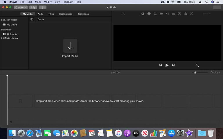223x139 pixels.
Task: Select the cropping tool
Action: point(155,14)
